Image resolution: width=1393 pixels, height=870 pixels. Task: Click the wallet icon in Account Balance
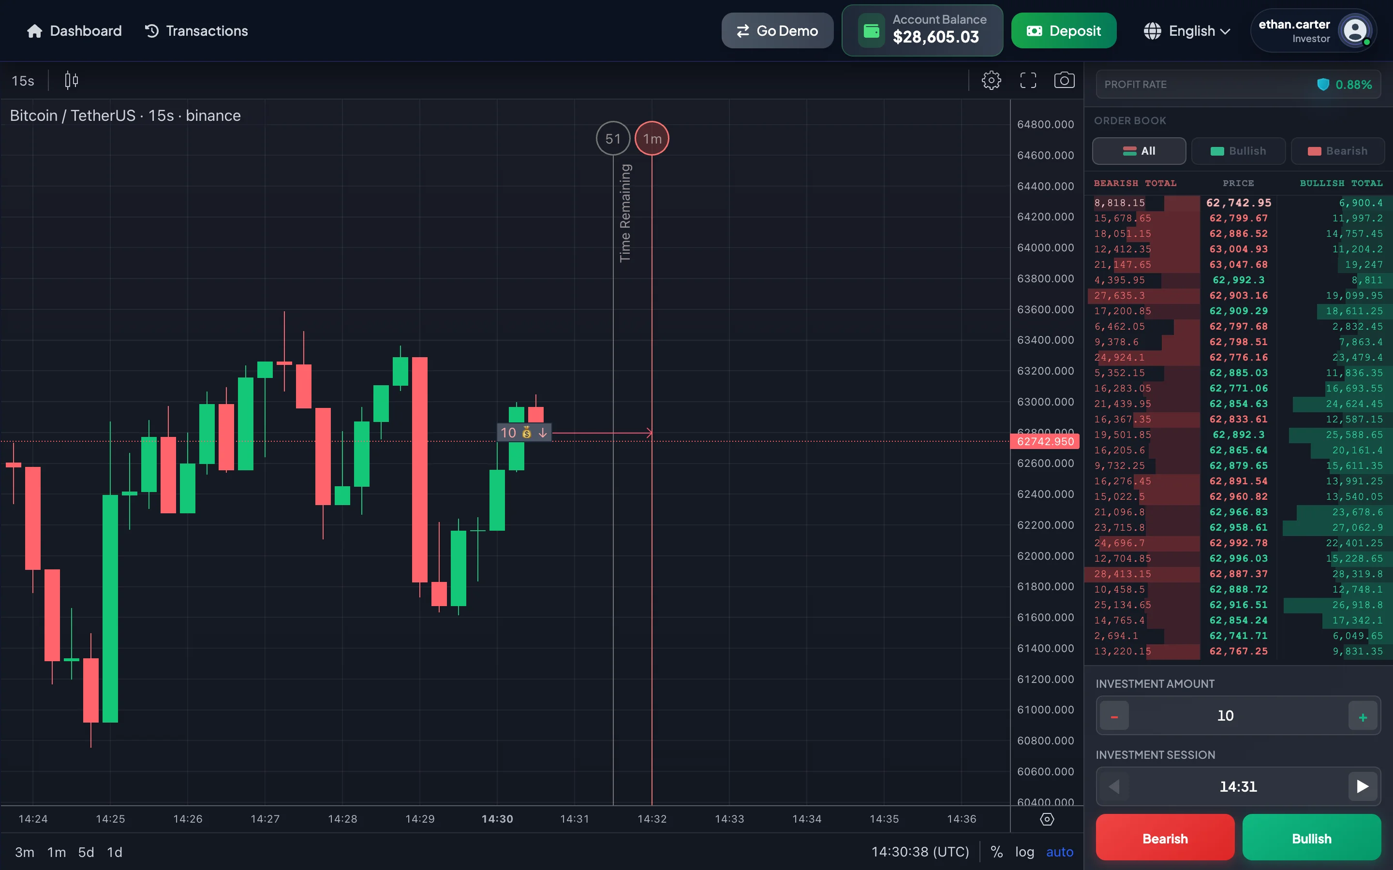coord(872,30)
